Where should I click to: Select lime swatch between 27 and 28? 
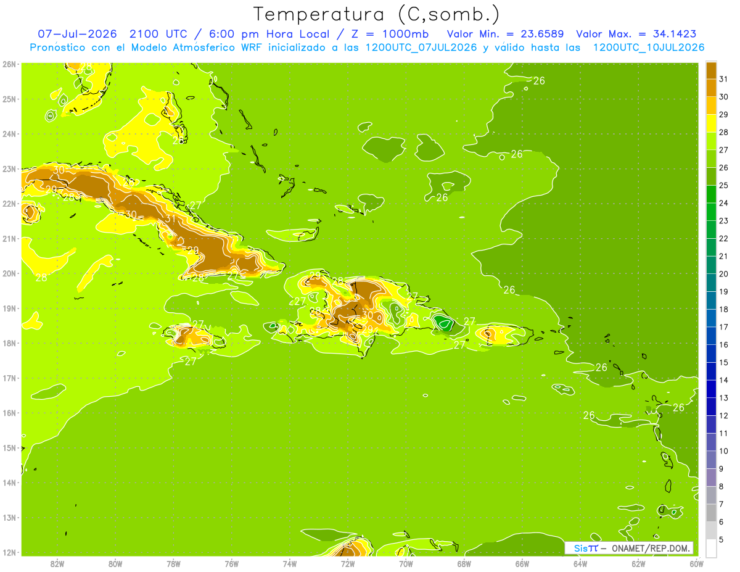pyautogui.click(x=711, y=141)
